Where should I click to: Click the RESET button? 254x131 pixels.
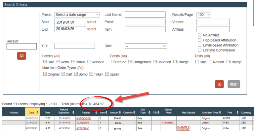234,84
